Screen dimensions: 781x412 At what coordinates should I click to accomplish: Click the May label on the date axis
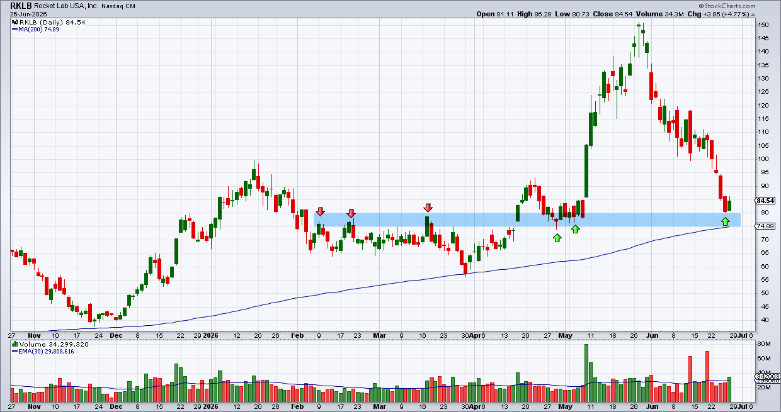566,335
